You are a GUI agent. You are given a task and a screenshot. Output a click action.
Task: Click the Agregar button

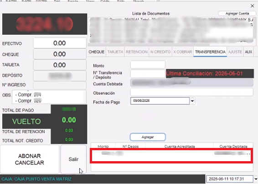coord(148,137)
